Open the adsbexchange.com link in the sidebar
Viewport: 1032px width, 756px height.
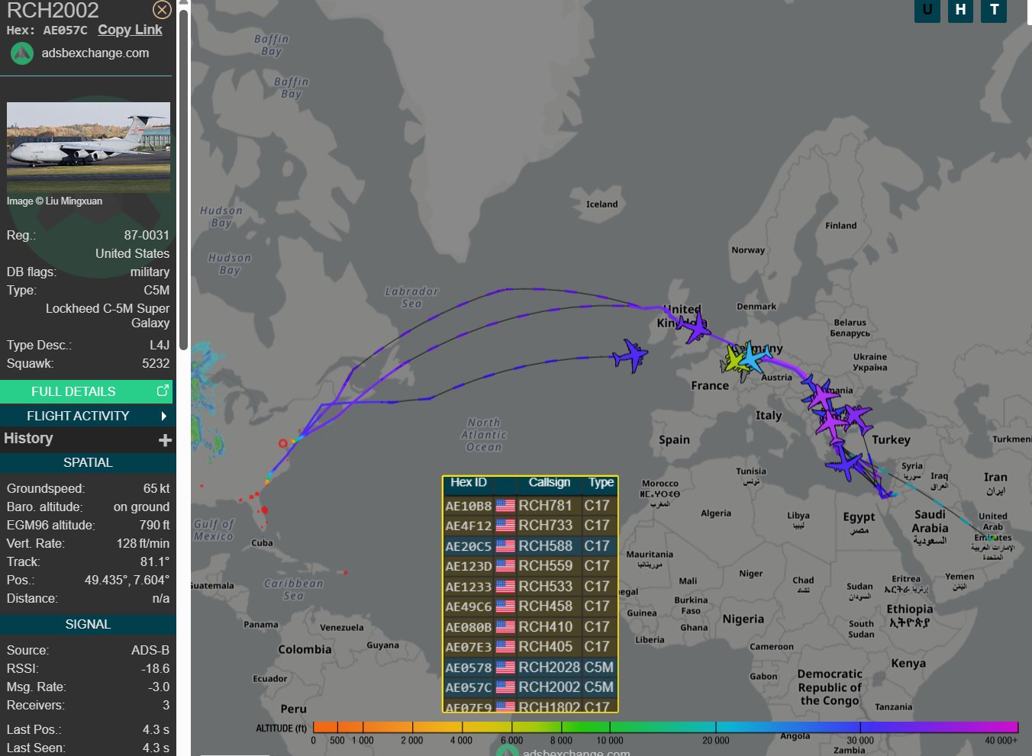click(x=95, y=53)
